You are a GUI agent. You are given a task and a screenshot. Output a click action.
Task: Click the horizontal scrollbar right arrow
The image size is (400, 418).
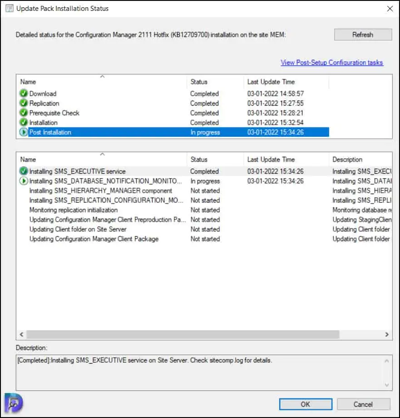coord(387,334)
